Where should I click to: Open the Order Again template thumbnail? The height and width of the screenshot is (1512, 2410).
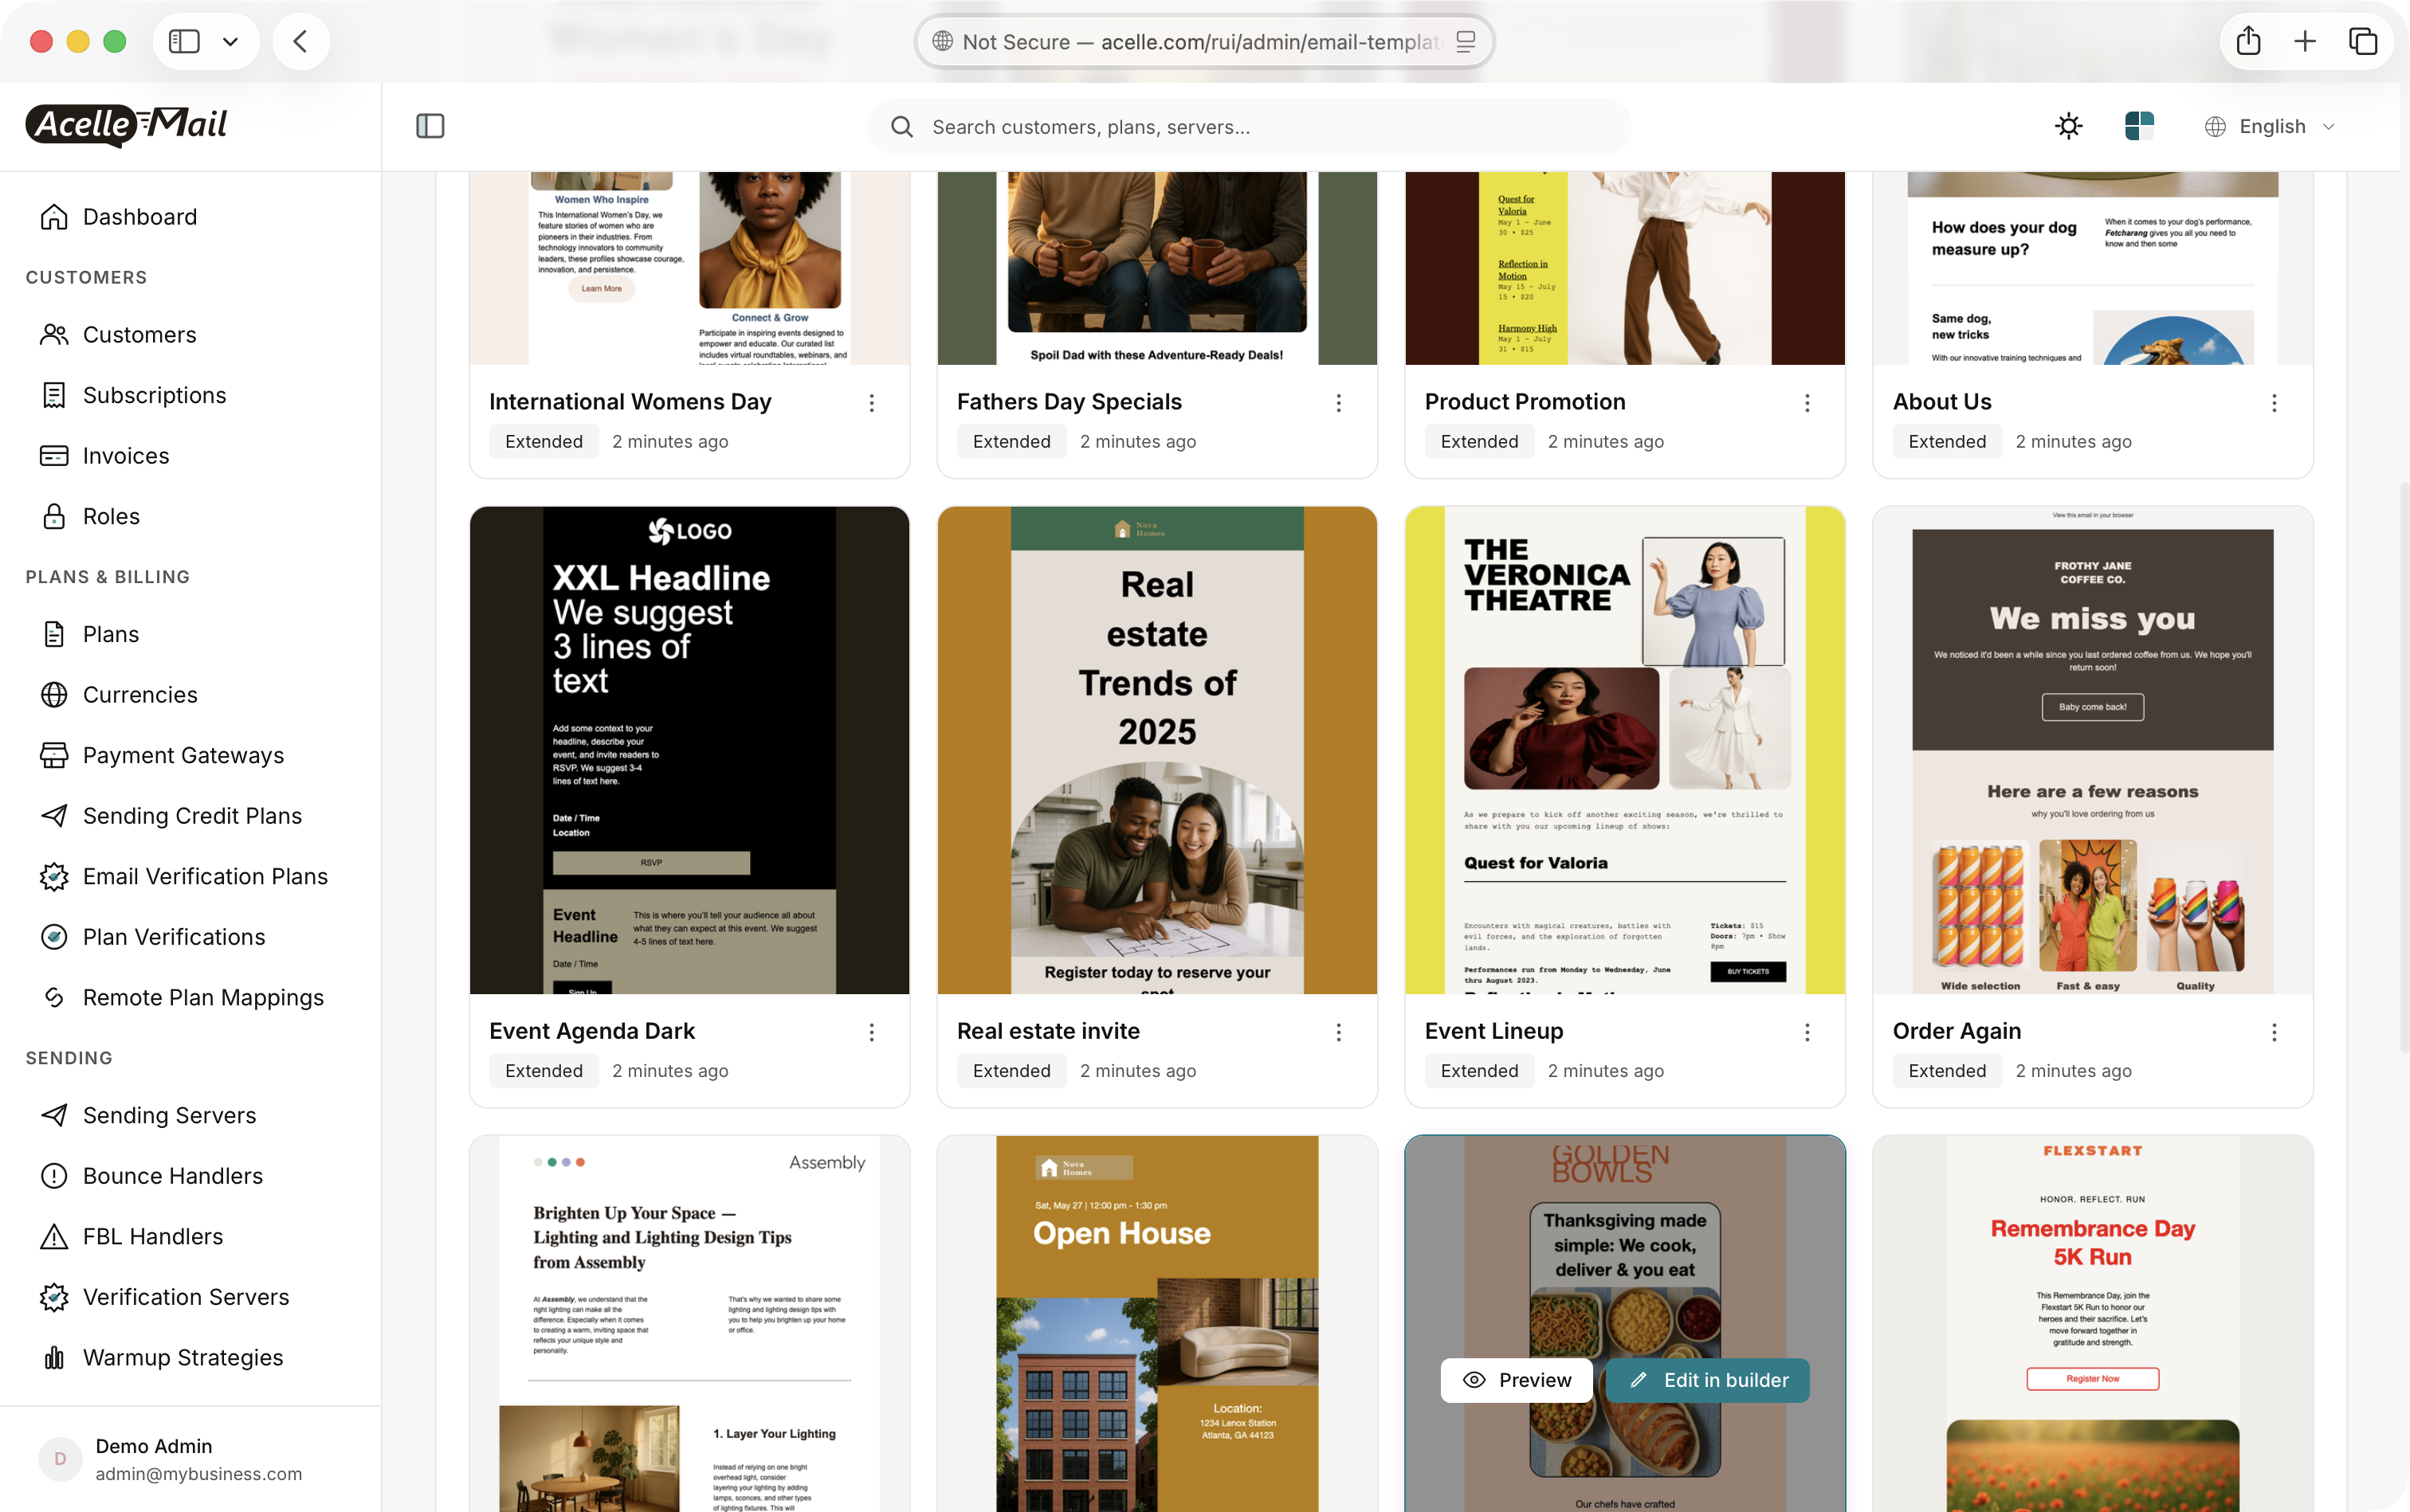[2093, 750]
